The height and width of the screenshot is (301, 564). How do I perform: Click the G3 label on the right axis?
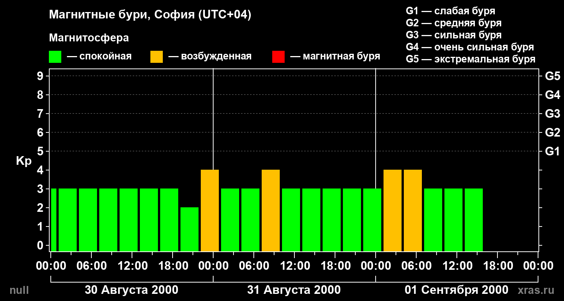pyautogui.click(x=552, y=114)
